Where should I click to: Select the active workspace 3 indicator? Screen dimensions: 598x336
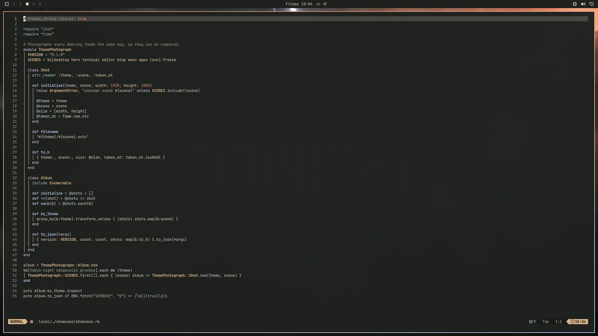click(x=27, y=4)
